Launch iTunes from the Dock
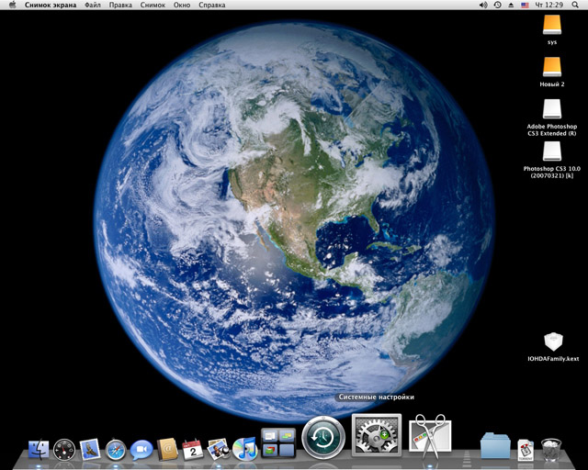The image size is (588, 470). click(x=243, y=449)
